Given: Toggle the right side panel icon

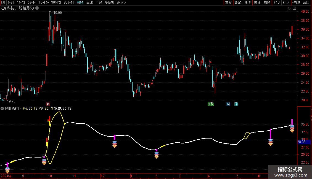Looking at the screenshot, I should (x=294, y=8).
